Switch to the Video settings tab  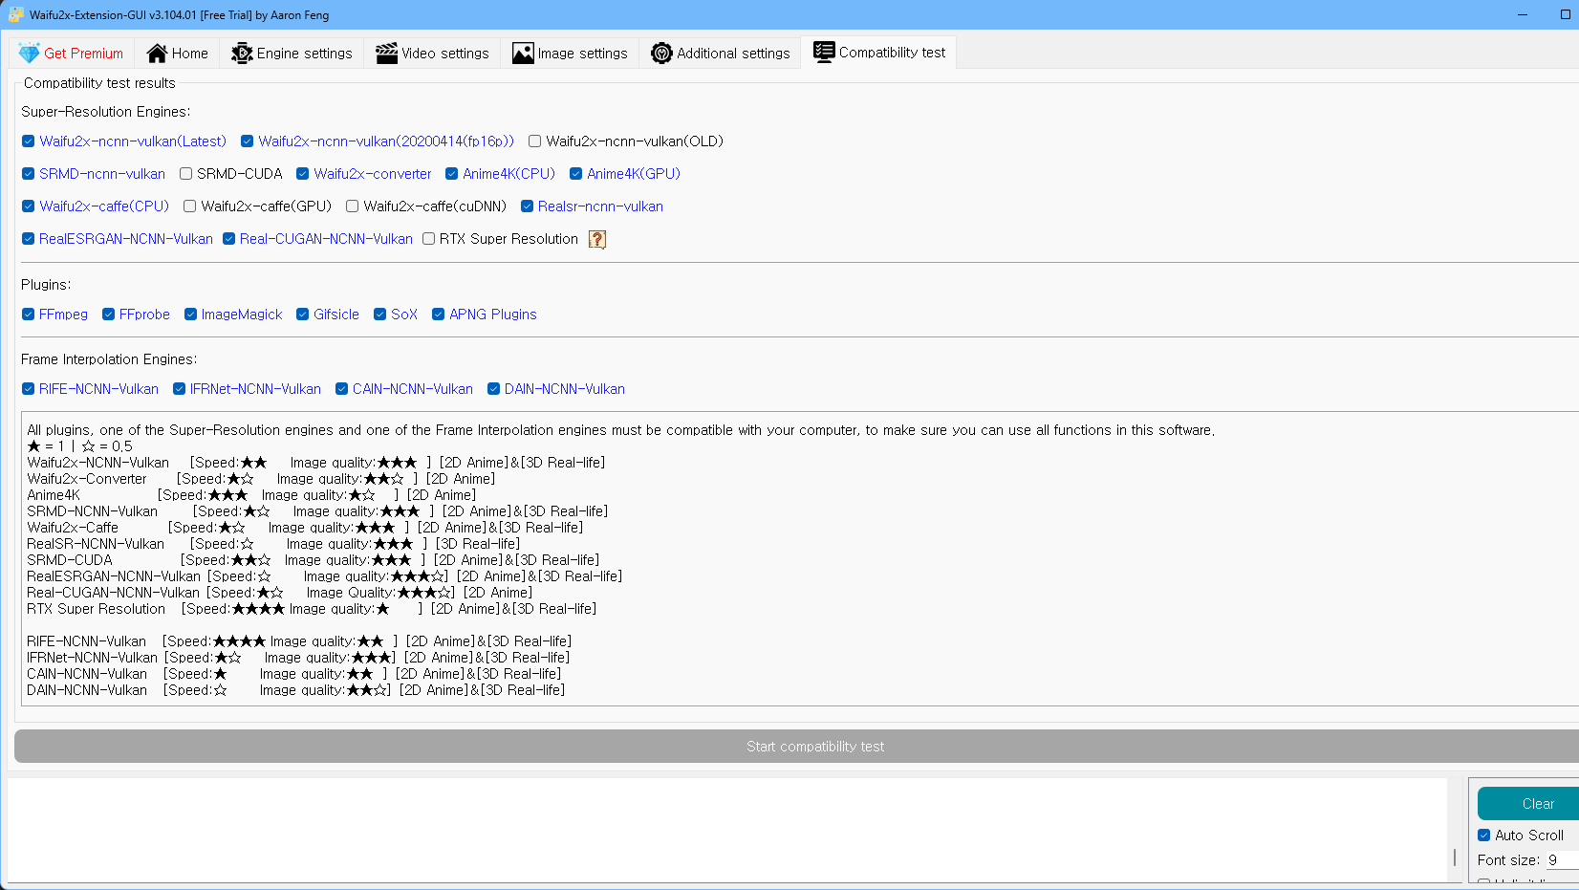[432, 54]
